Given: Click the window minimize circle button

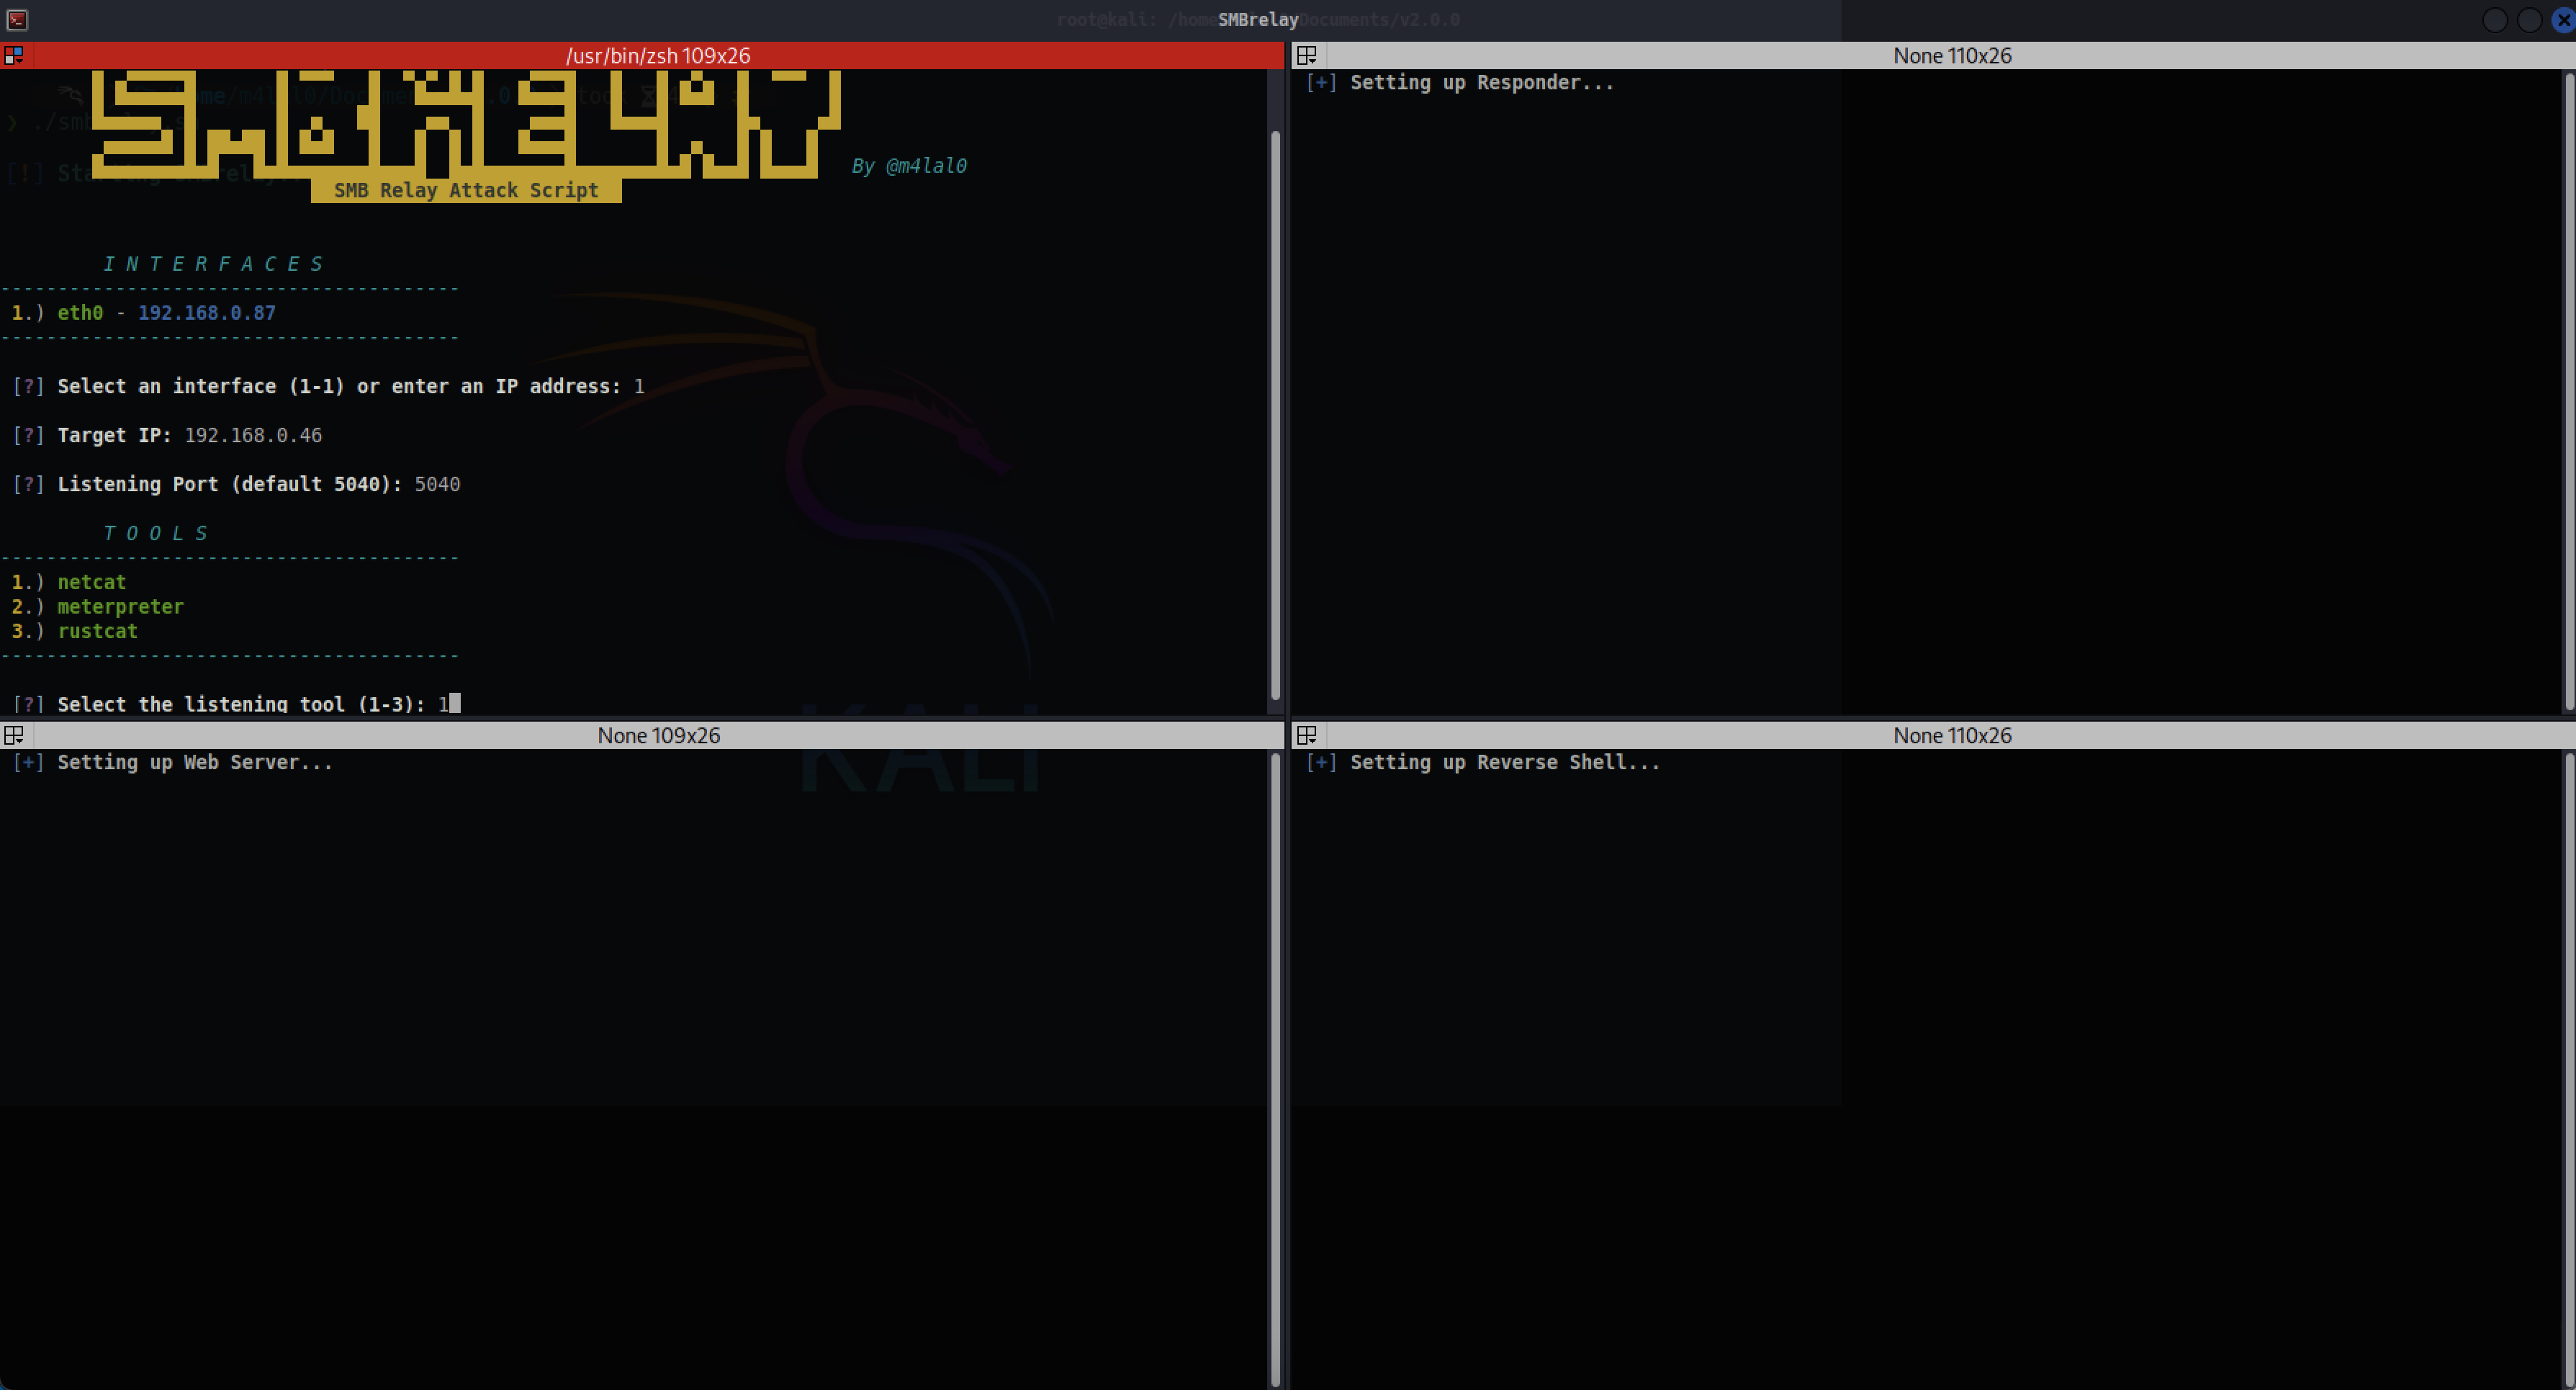Looking at the screenshot, I should point(2495,20).
